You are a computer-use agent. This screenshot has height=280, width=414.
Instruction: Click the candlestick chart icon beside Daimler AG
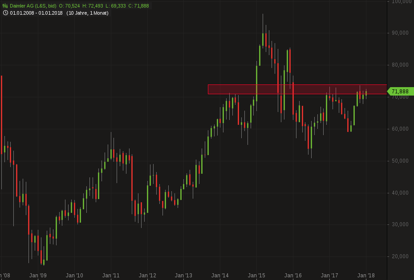(5, 6)
